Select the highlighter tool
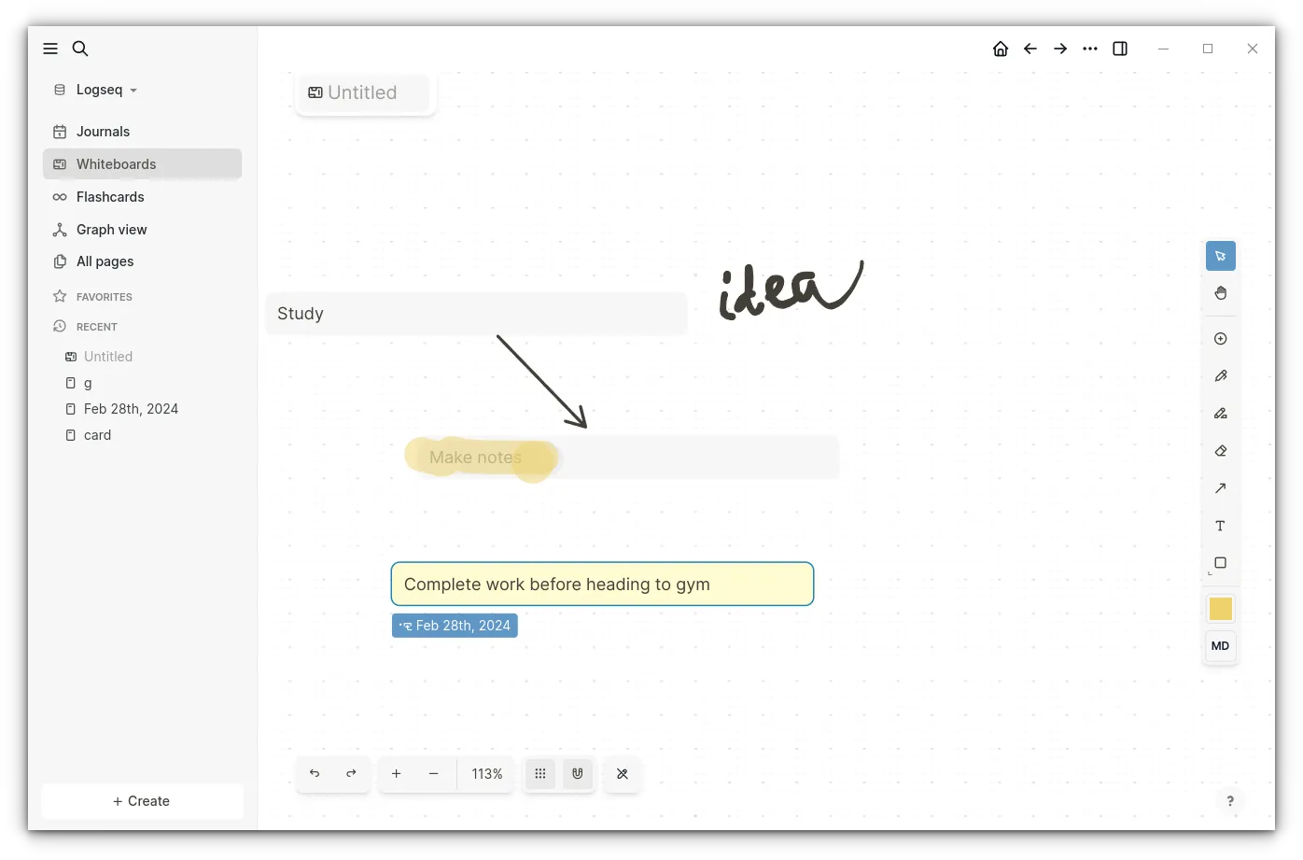Screen dimensions: 1303x860 (x=1221, y=414)
